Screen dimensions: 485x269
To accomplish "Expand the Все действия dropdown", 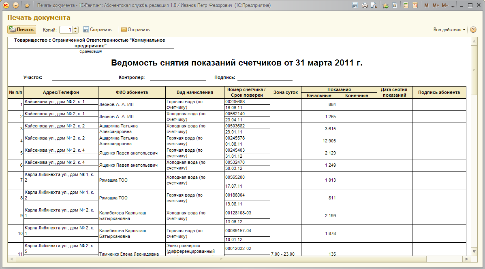I will pyautogui.click(x=449, y=30).
